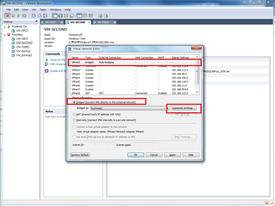Click the green Power On toolbar icon
275x206 pixels.
(19, 16)
